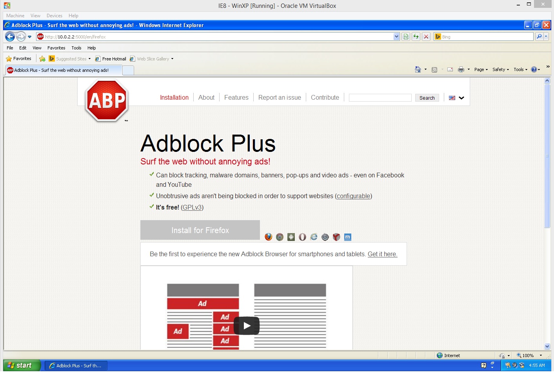Open the Tools menu in menu bar
The image size is (554, 372).
click(x=76, y=48)
